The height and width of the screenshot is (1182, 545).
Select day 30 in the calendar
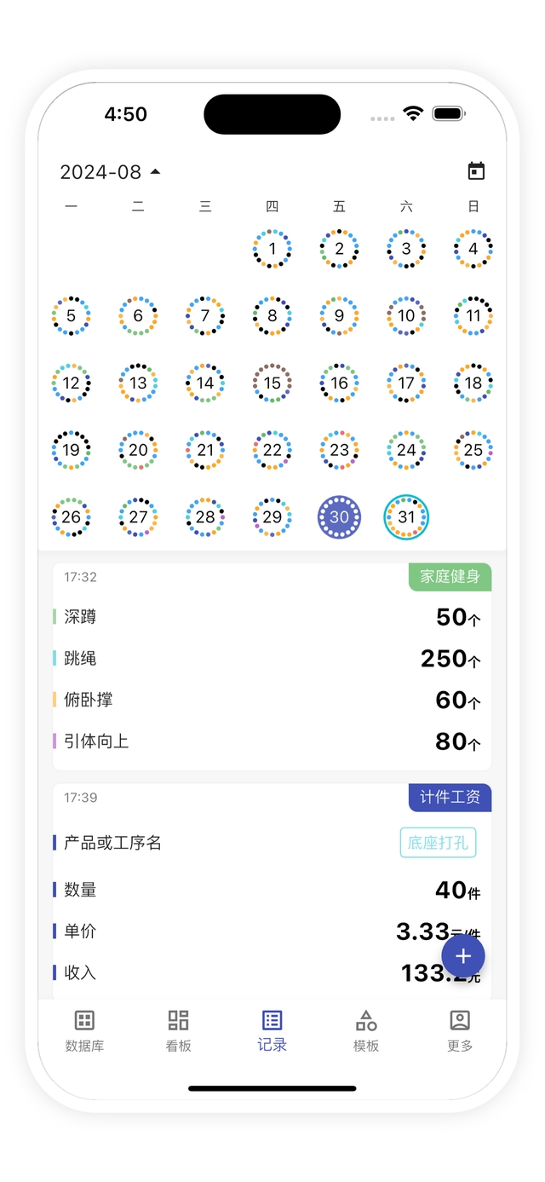coord(339,517)
